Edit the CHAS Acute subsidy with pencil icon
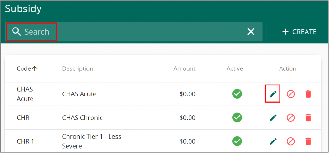 coord(273,94)
